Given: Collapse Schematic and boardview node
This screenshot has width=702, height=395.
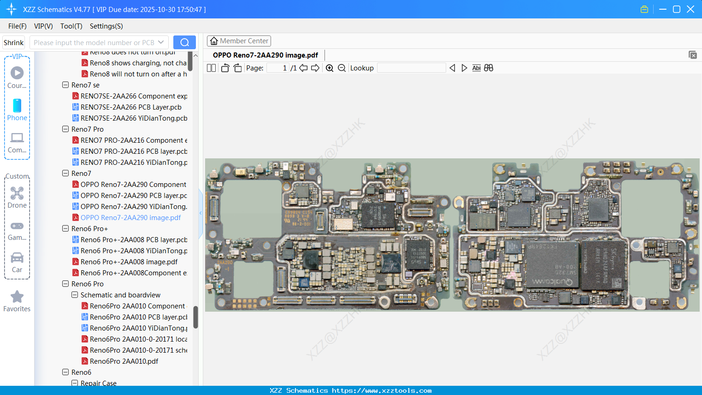Looking at the screenshot, I should (x=75, y=295).
